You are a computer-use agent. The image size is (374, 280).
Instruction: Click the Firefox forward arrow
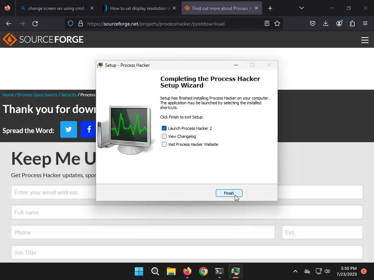(22, 24)
